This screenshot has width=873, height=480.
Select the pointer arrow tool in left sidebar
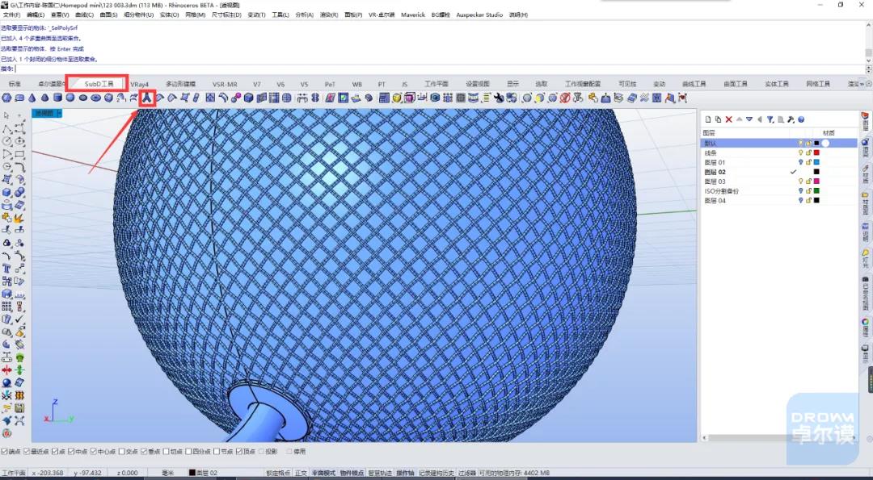pos(6,115)
